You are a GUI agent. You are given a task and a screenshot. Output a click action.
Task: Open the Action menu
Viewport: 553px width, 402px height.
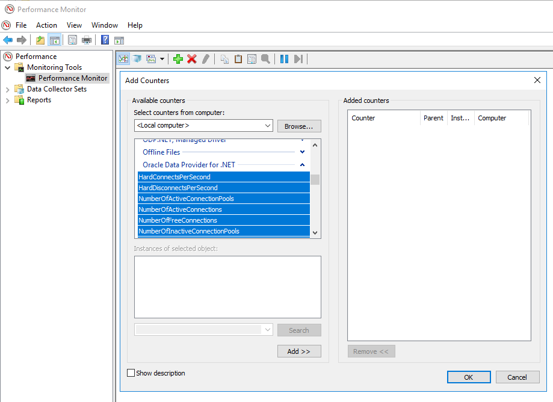tap(46, 25)
